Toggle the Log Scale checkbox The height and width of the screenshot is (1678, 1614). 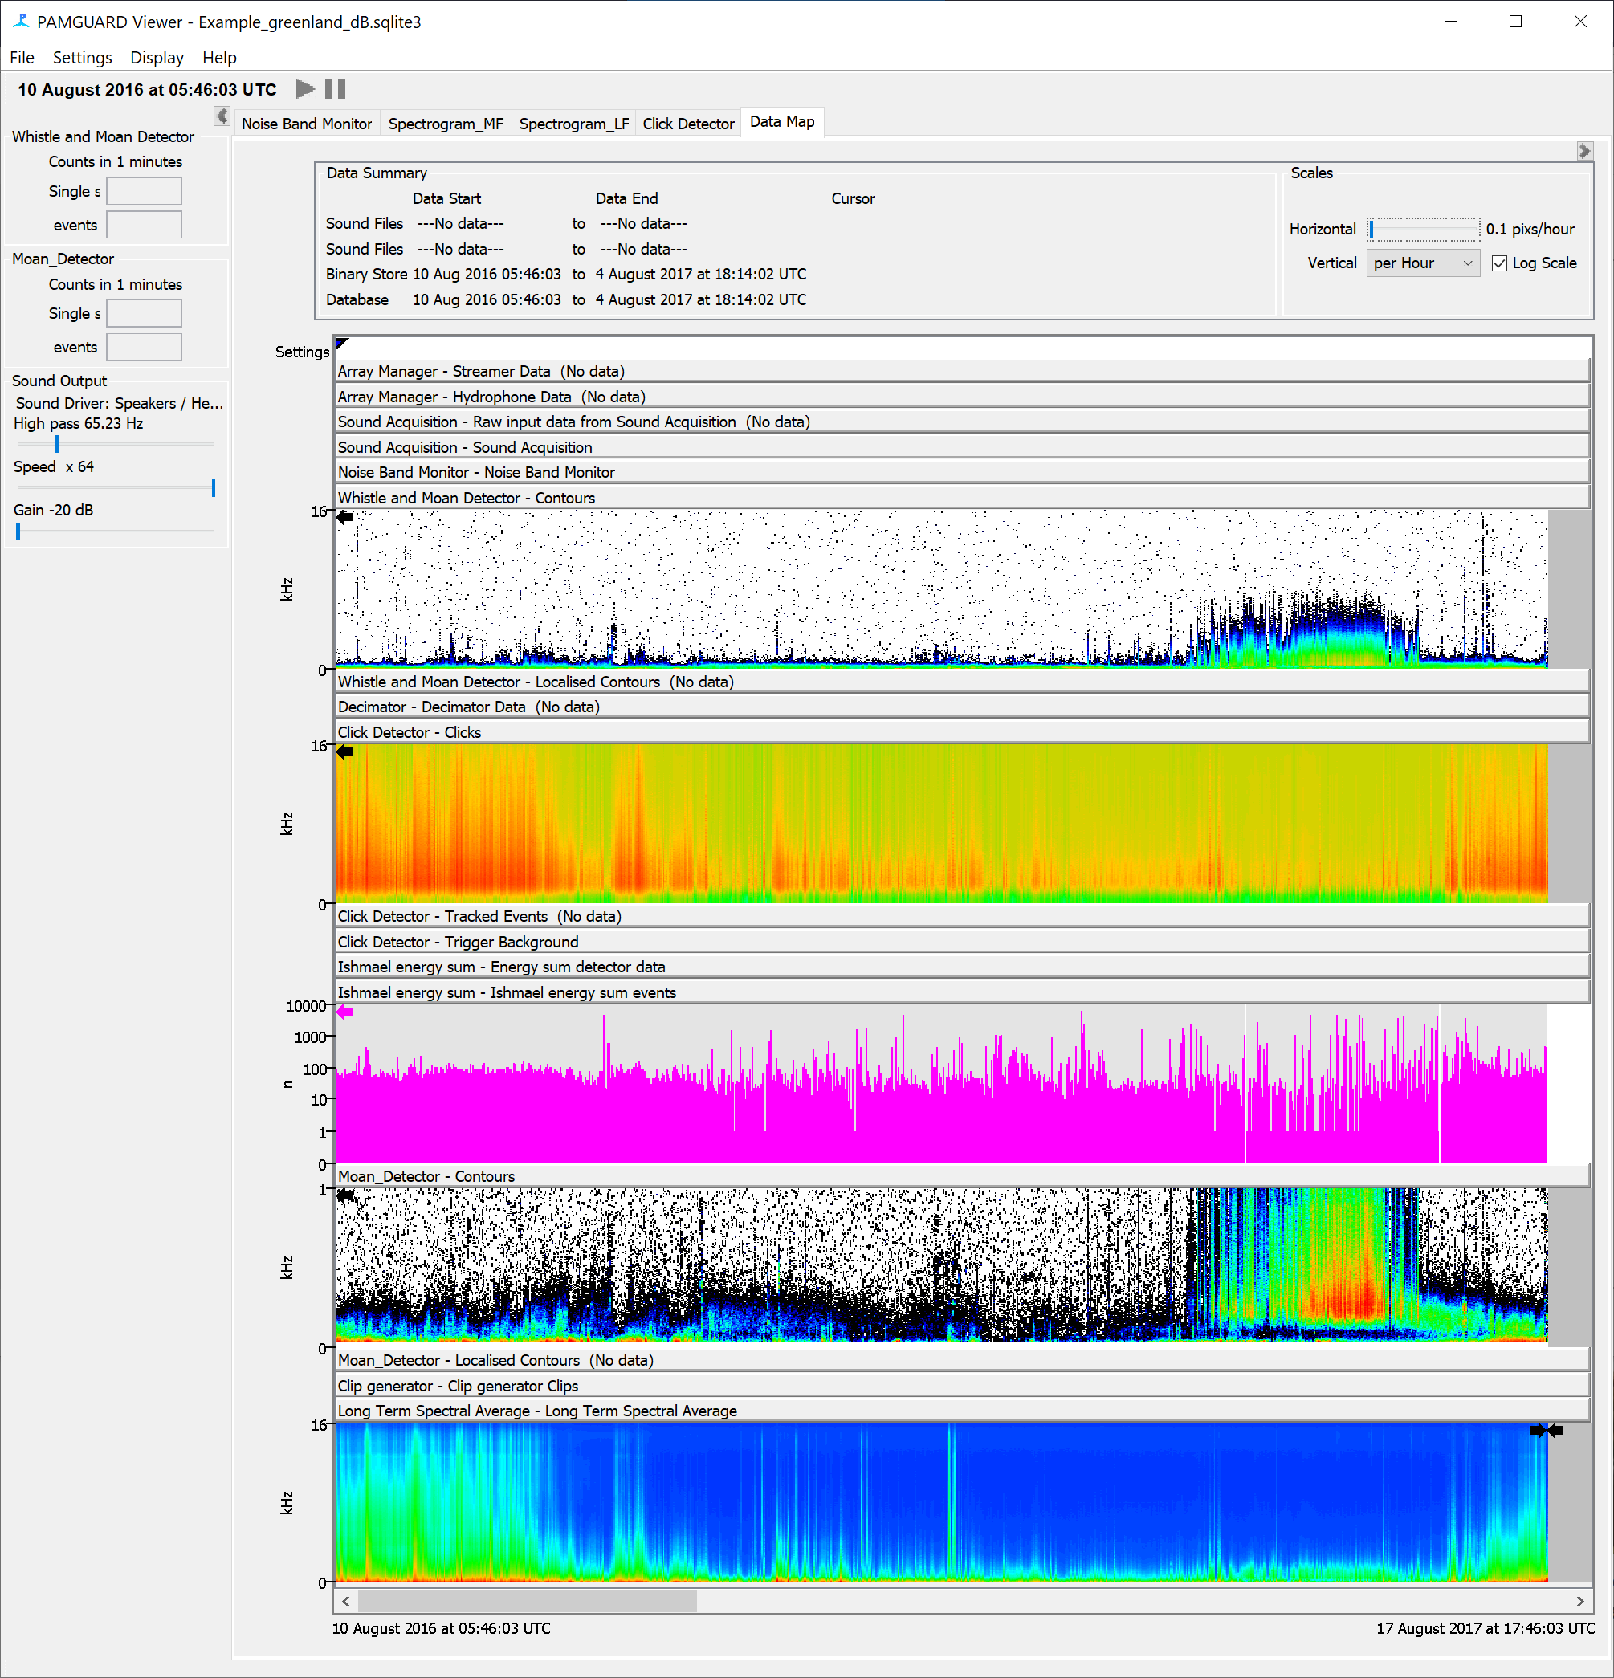tap(1499, 263)
